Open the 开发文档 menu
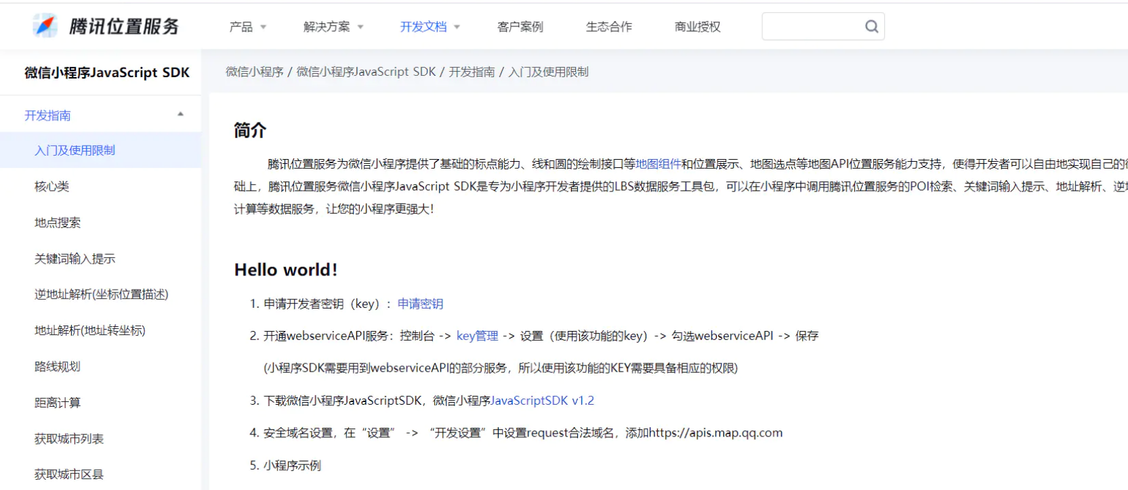Viewport: 1128px width, 490px height. tap(423, 26)
